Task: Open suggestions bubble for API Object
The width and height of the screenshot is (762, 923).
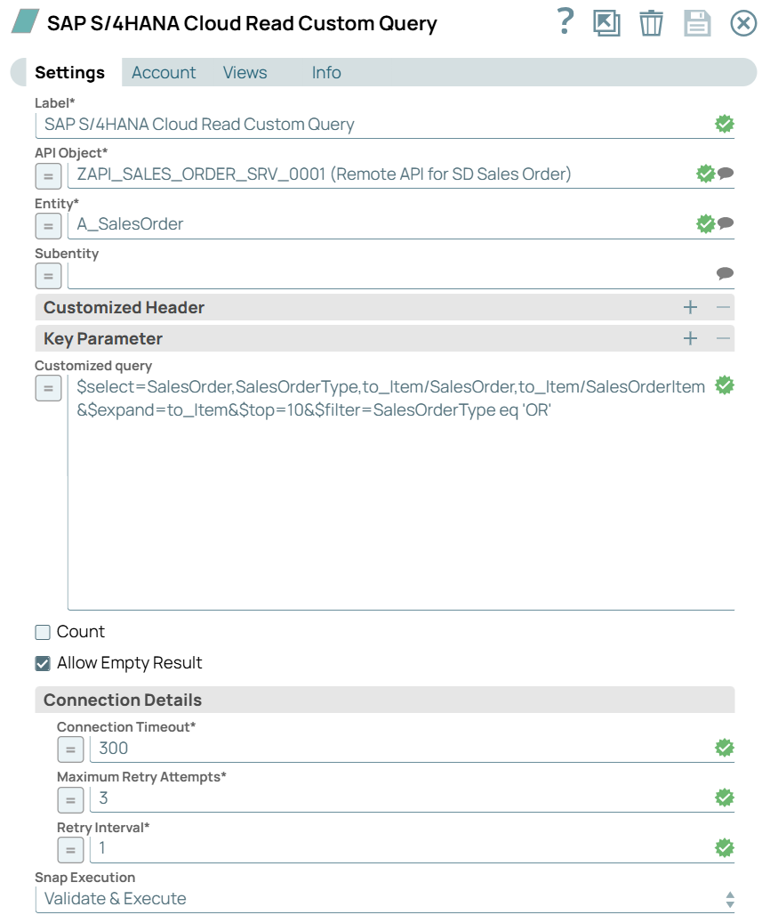Action: tap(726, 173)
